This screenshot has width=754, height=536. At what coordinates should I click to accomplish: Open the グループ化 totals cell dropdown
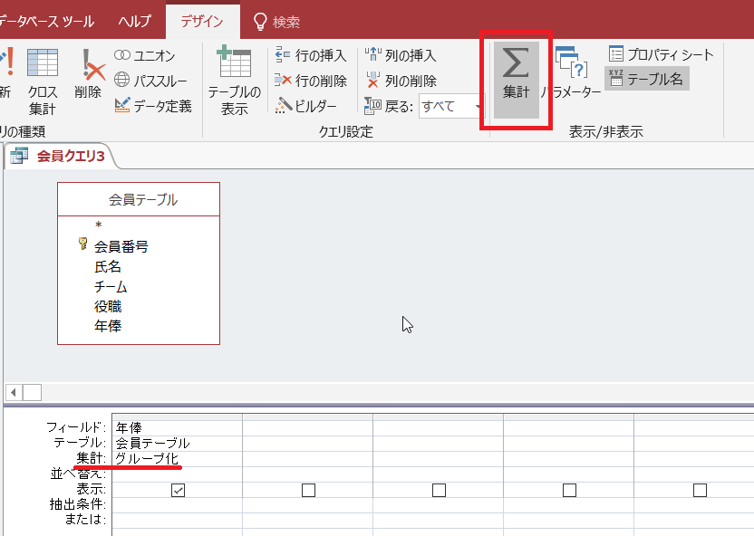coord(177,458)
